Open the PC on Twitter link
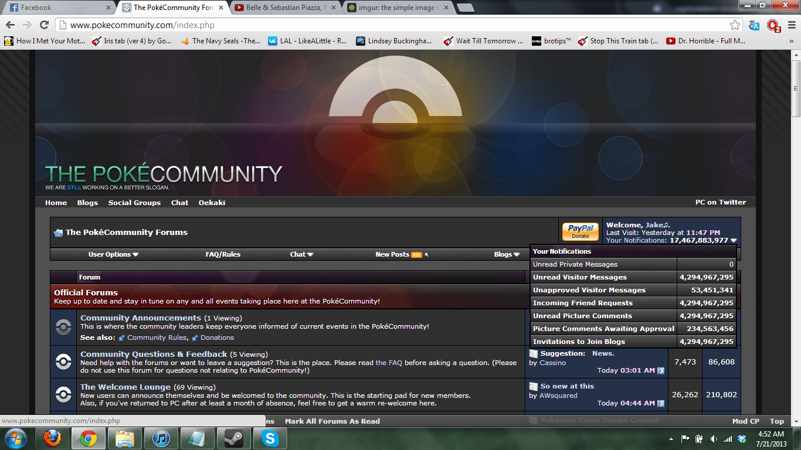 721,202
